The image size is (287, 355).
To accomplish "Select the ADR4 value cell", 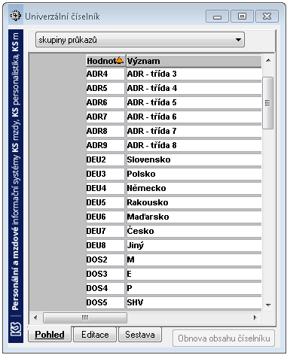I will pos(105,74).
